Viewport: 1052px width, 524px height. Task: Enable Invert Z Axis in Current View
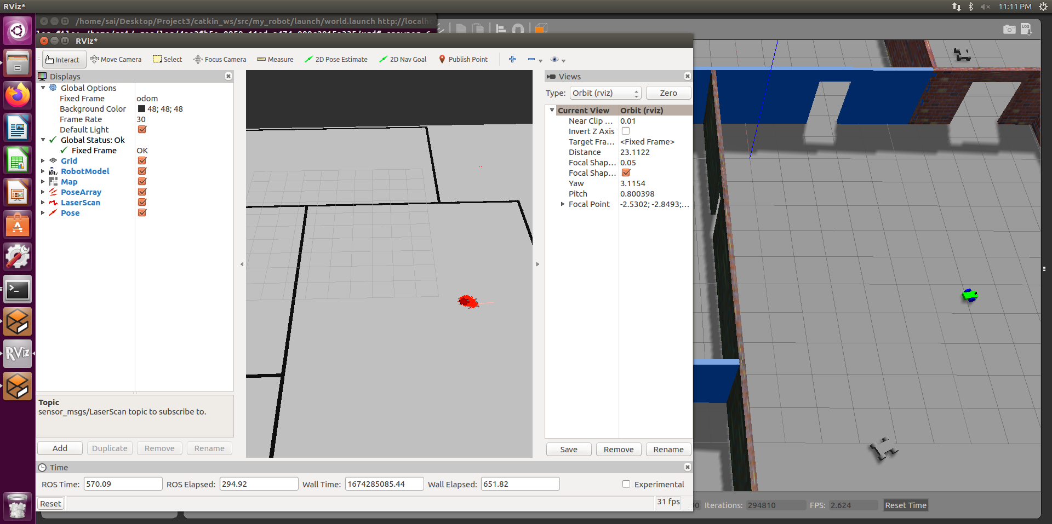click(x=626, y=131)
